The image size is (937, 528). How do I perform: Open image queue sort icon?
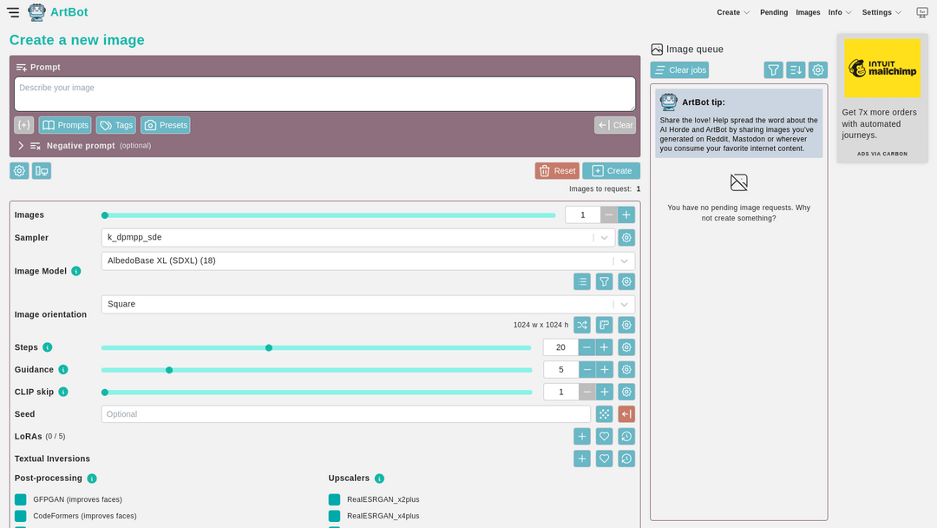point(796,70)
